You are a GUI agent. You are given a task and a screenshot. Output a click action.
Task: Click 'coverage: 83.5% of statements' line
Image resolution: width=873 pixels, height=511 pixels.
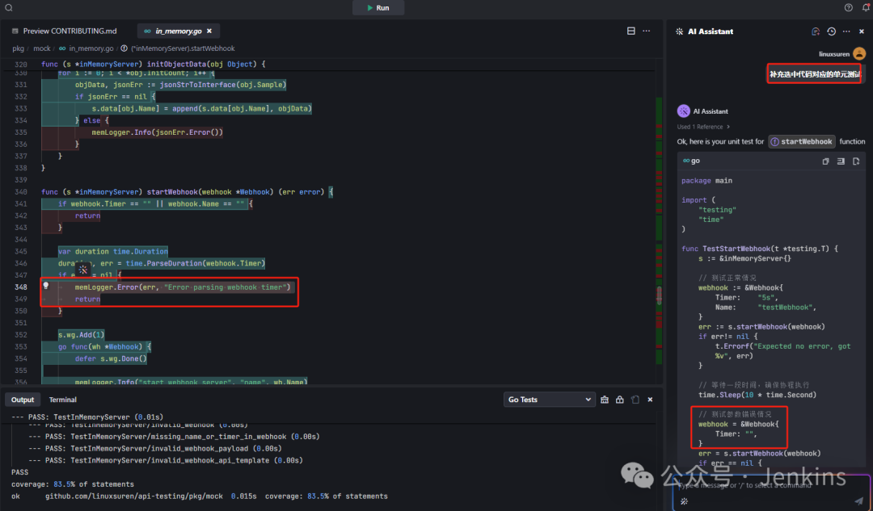coord(73,484)
